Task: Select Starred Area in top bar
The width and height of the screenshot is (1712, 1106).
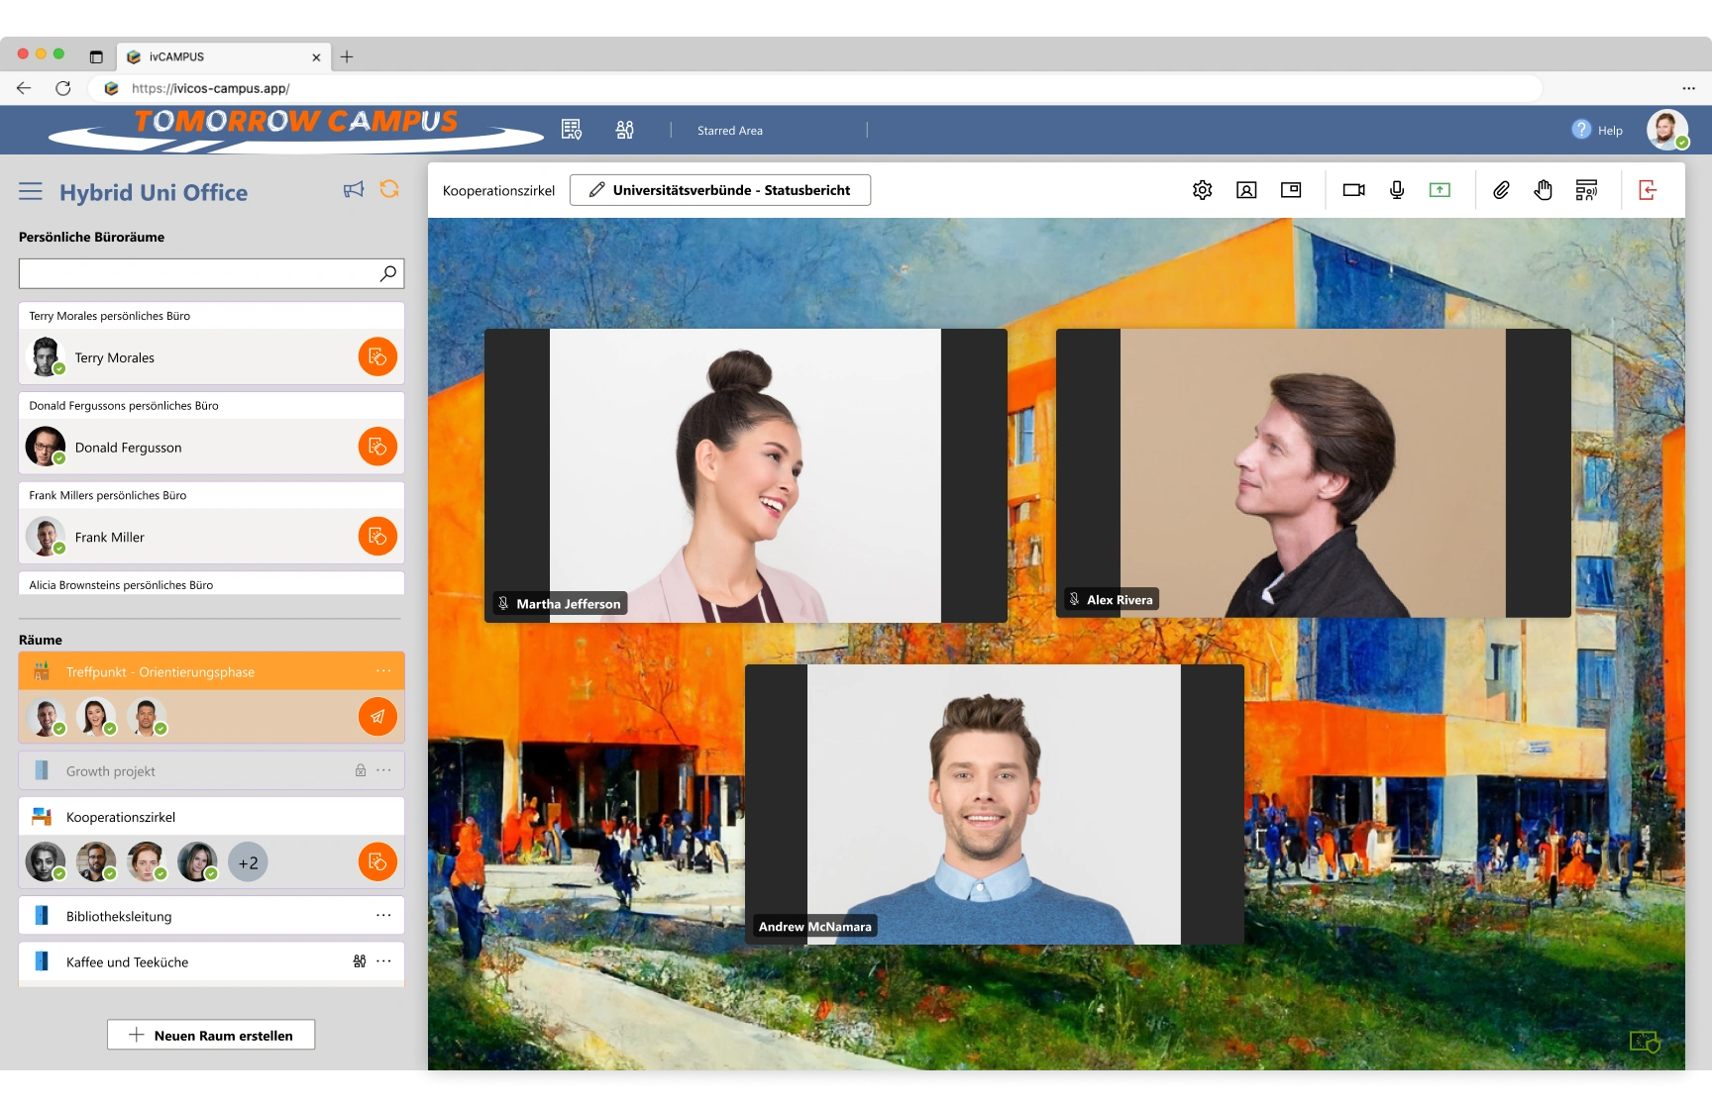Action: (x=730, y=131)
